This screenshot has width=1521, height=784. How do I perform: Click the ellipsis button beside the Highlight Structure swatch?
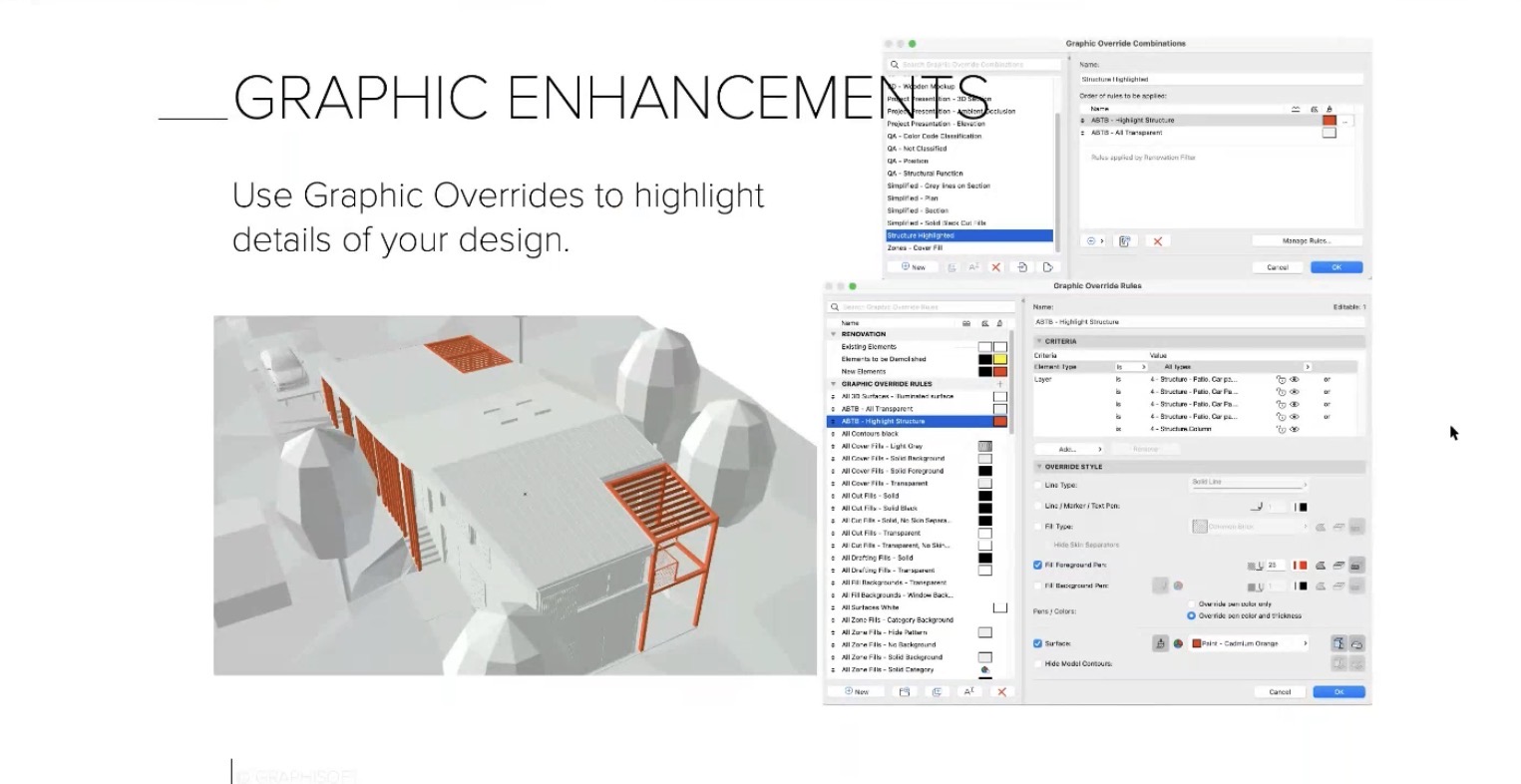click(x=1347, y=120)
